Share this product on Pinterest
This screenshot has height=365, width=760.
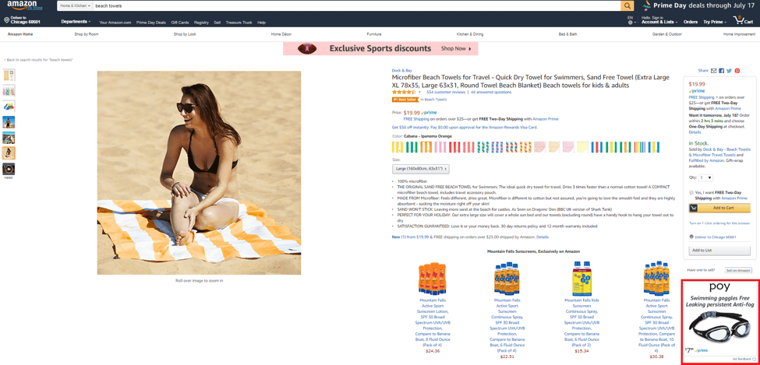[737, 71]
